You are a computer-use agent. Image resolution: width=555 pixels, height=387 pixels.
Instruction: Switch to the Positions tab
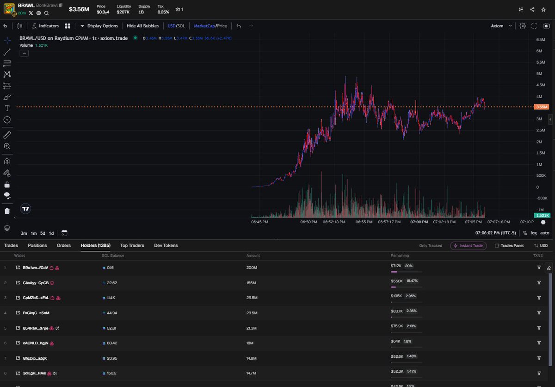pos(37,245)
